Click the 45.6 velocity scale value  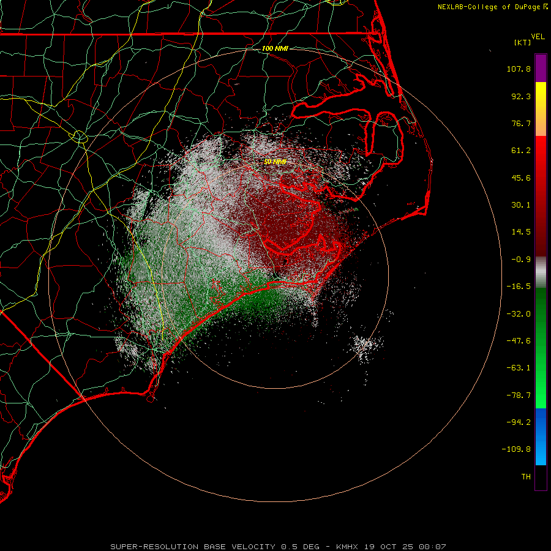coord(521,178)
